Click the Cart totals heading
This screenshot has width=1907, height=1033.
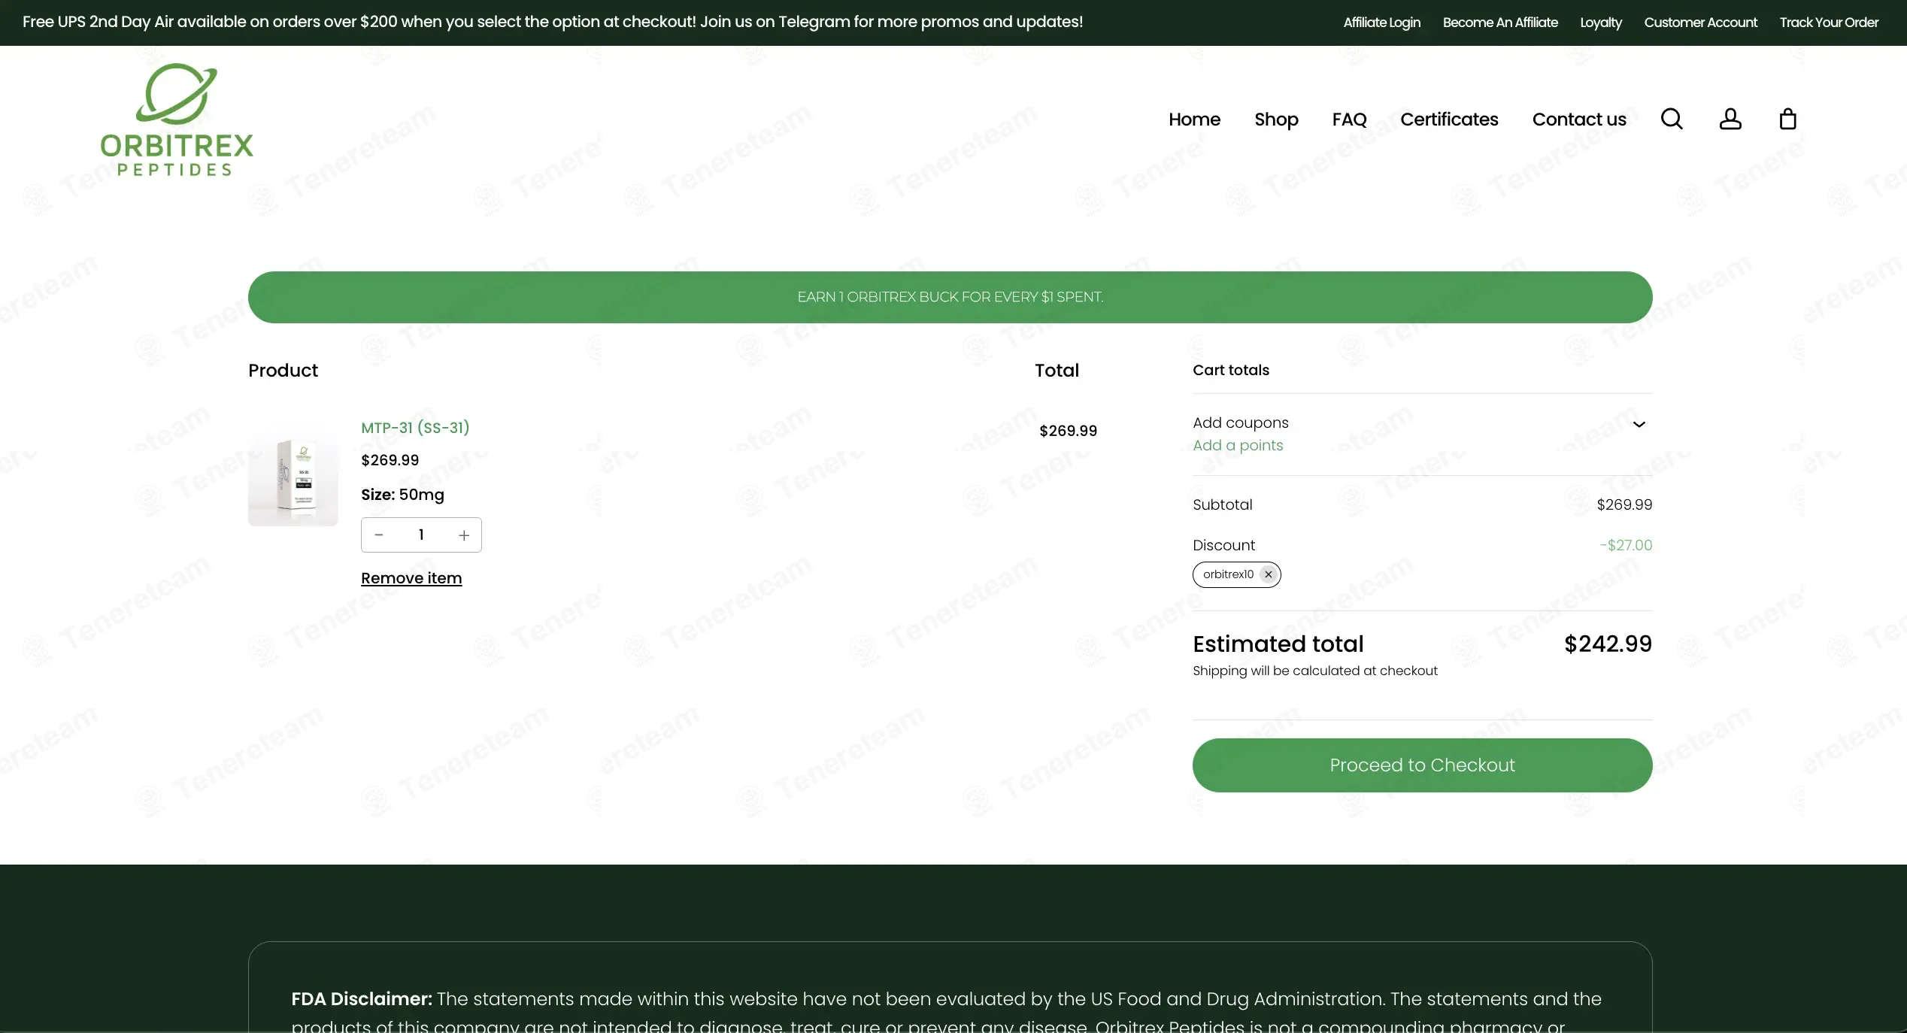pos(1230,370)
